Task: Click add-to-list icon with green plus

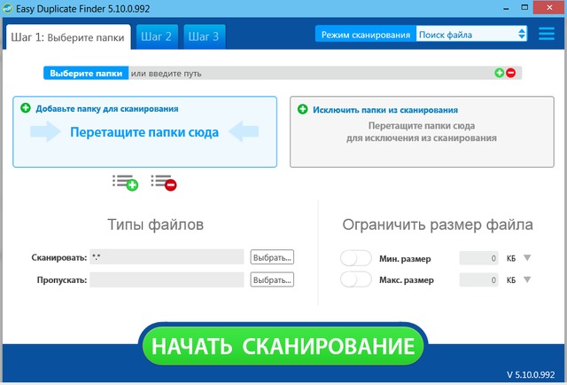Action: pos(126,182)
